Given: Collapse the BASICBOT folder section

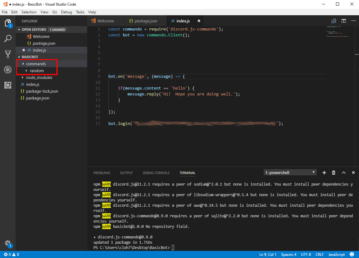Looking at the screenshot, I should pyautogui.click(x=19, y=57).
